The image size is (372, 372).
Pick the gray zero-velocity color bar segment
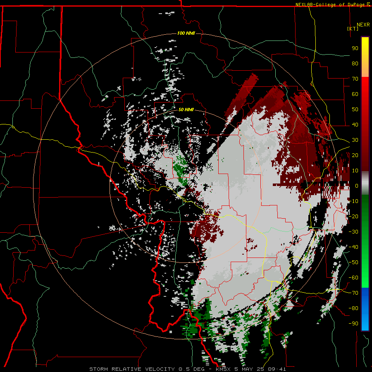tap(365, 183)
